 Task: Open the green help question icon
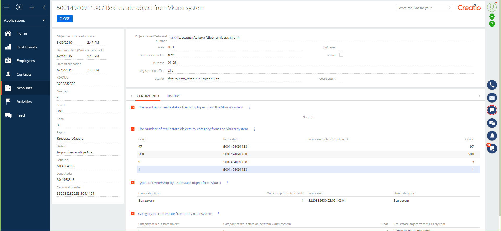tap(492, 24)
